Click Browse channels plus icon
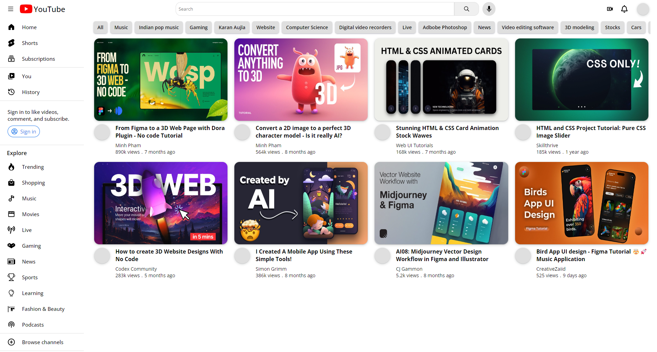This screenshot has height=352, width=657. tap(11, 342)
